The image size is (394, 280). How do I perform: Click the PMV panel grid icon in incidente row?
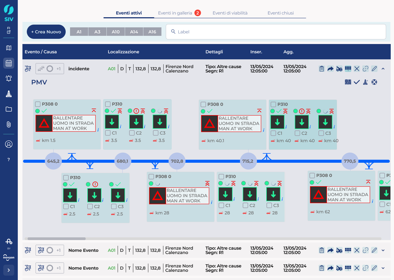pos(348,69)
